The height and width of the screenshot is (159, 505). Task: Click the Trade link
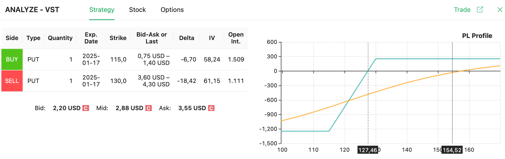(462, 9)
